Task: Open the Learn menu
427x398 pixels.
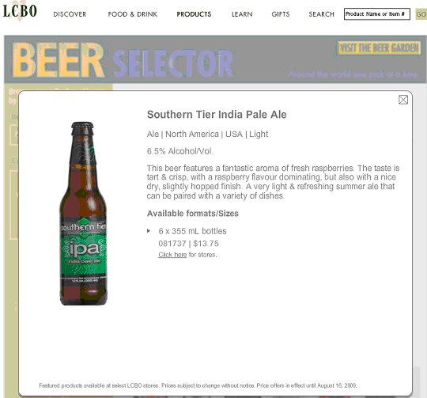Action: point(242,14)
